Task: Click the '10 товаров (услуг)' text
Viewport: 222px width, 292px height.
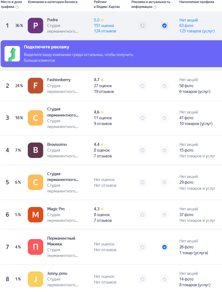Action: click(196, 123)
